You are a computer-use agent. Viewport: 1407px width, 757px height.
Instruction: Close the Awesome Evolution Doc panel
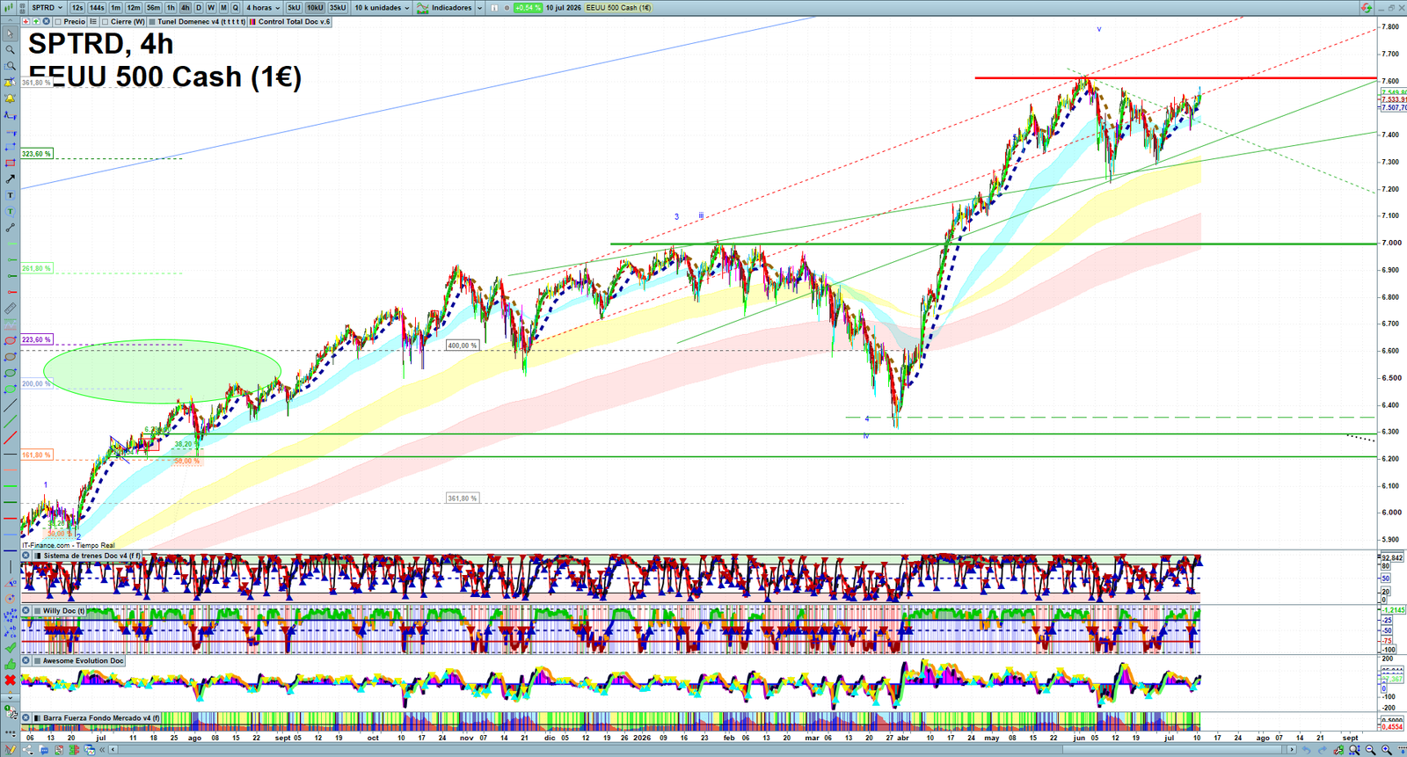(26, 660)
